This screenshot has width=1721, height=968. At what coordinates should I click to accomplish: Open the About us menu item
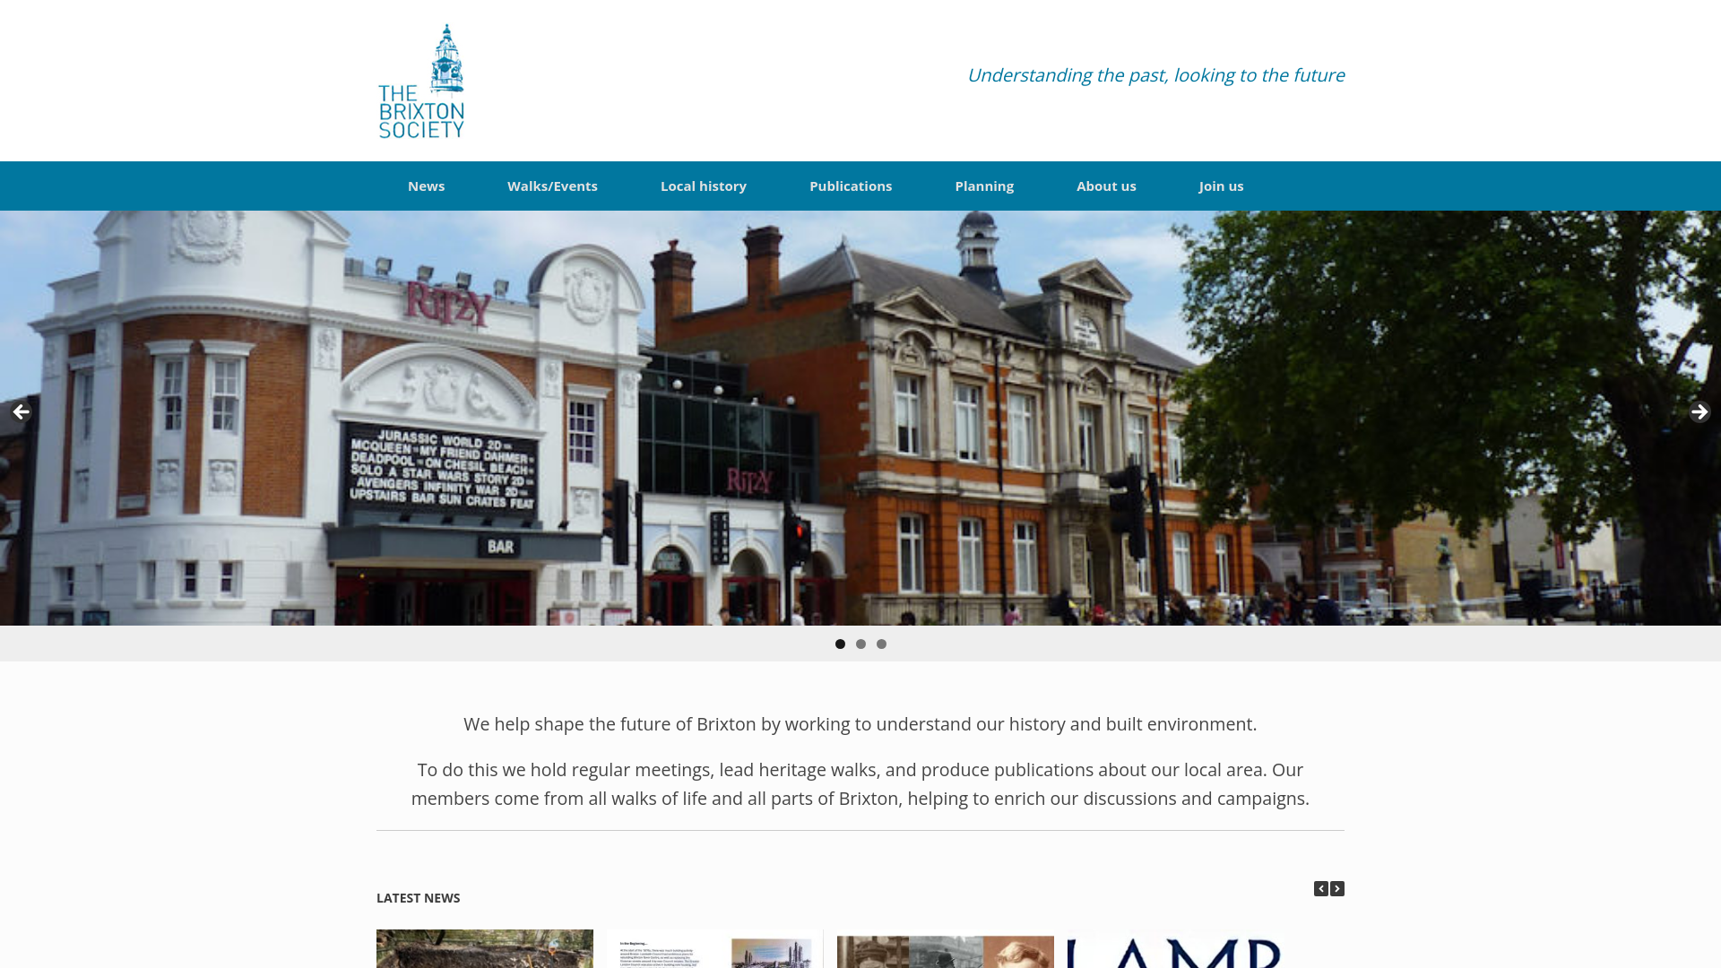pos(1106,186)
